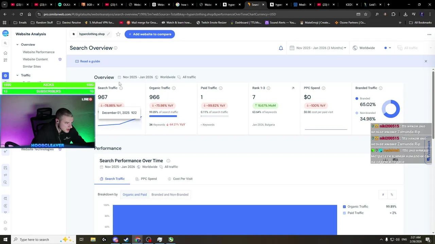This screenshot has height=244, width=435.
Task: Open Similar Sites in the sidebar
Action: click(x=32, y=67)
